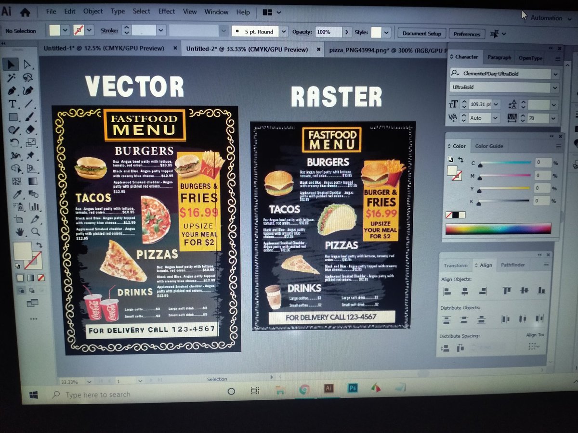Image resolution: width=578 pixels, height=433 pixels.
Task: Switch to Untitled-1 document tab
Action: [x=104, y=49]
